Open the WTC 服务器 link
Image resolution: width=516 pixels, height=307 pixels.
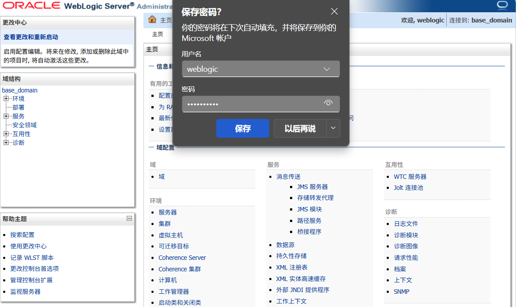click(x=410, y=177)
